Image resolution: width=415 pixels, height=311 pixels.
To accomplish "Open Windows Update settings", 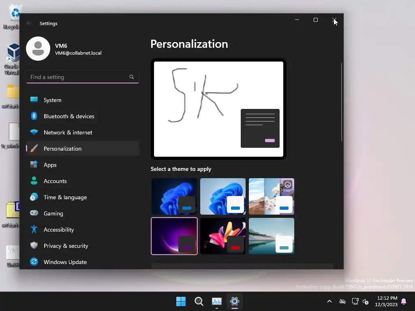I will [x=83, y=262].
